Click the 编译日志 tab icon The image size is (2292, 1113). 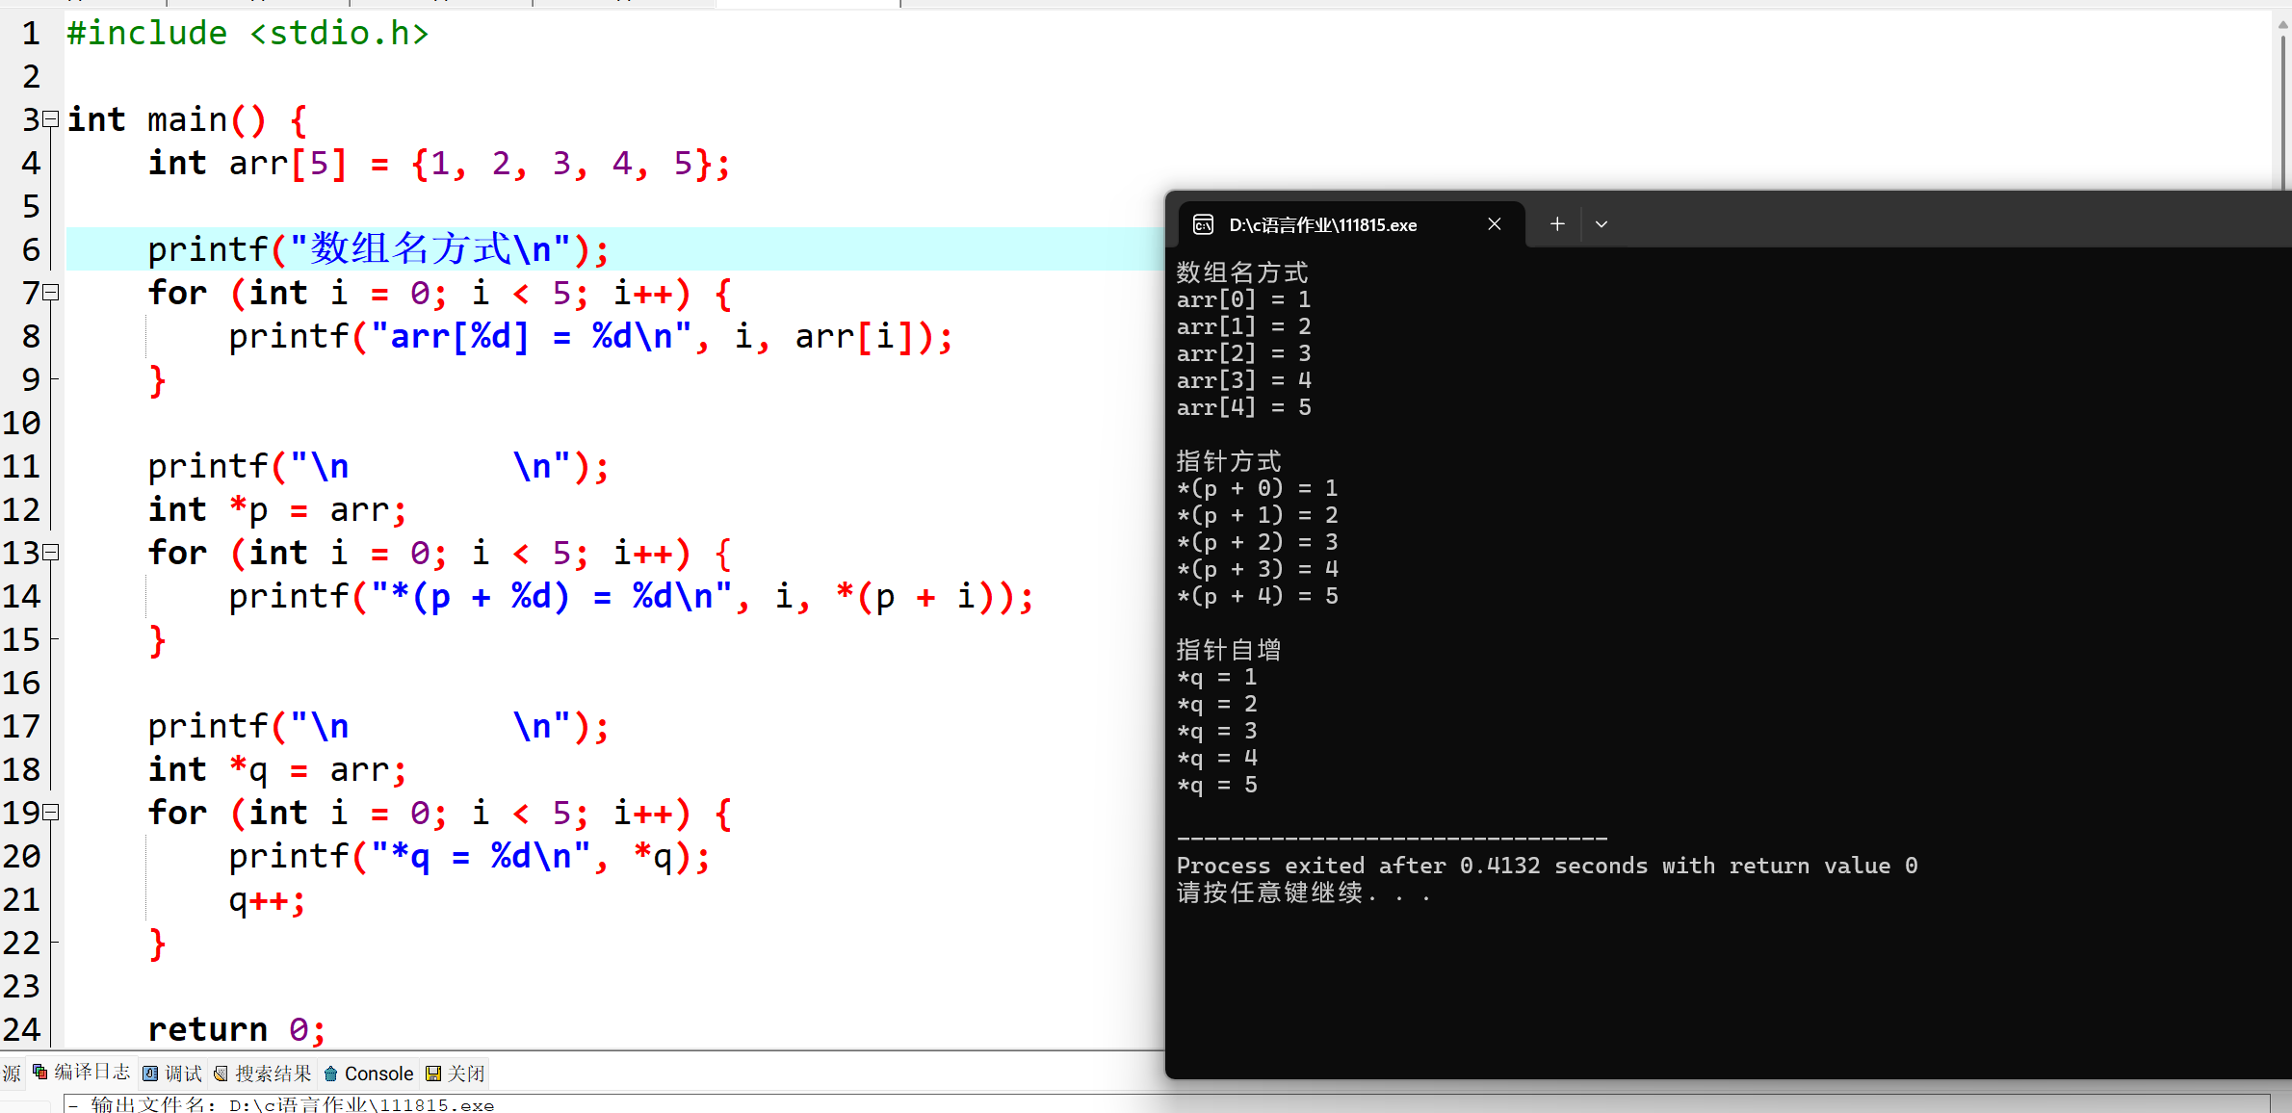click(x=40, y=1073)
